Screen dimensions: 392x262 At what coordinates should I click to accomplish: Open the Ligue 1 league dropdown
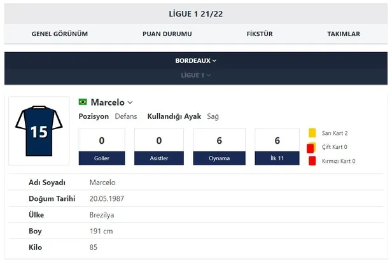coord(196,75)
